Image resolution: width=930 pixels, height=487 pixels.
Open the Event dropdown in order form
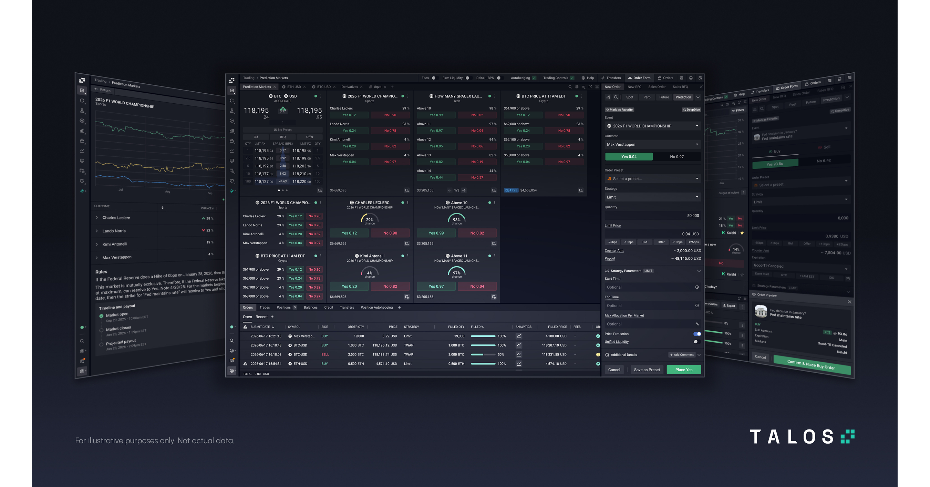(x=653, y=126)
